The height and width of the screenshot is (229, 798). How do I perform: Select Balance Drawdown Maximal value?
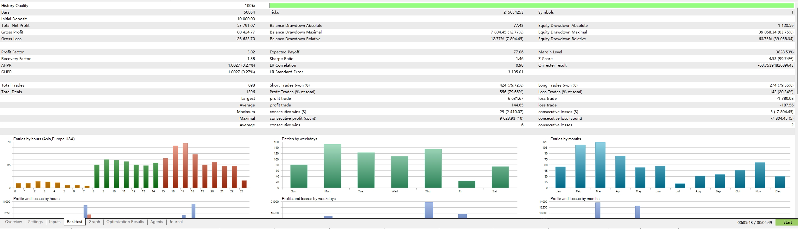tap(507, 32)
